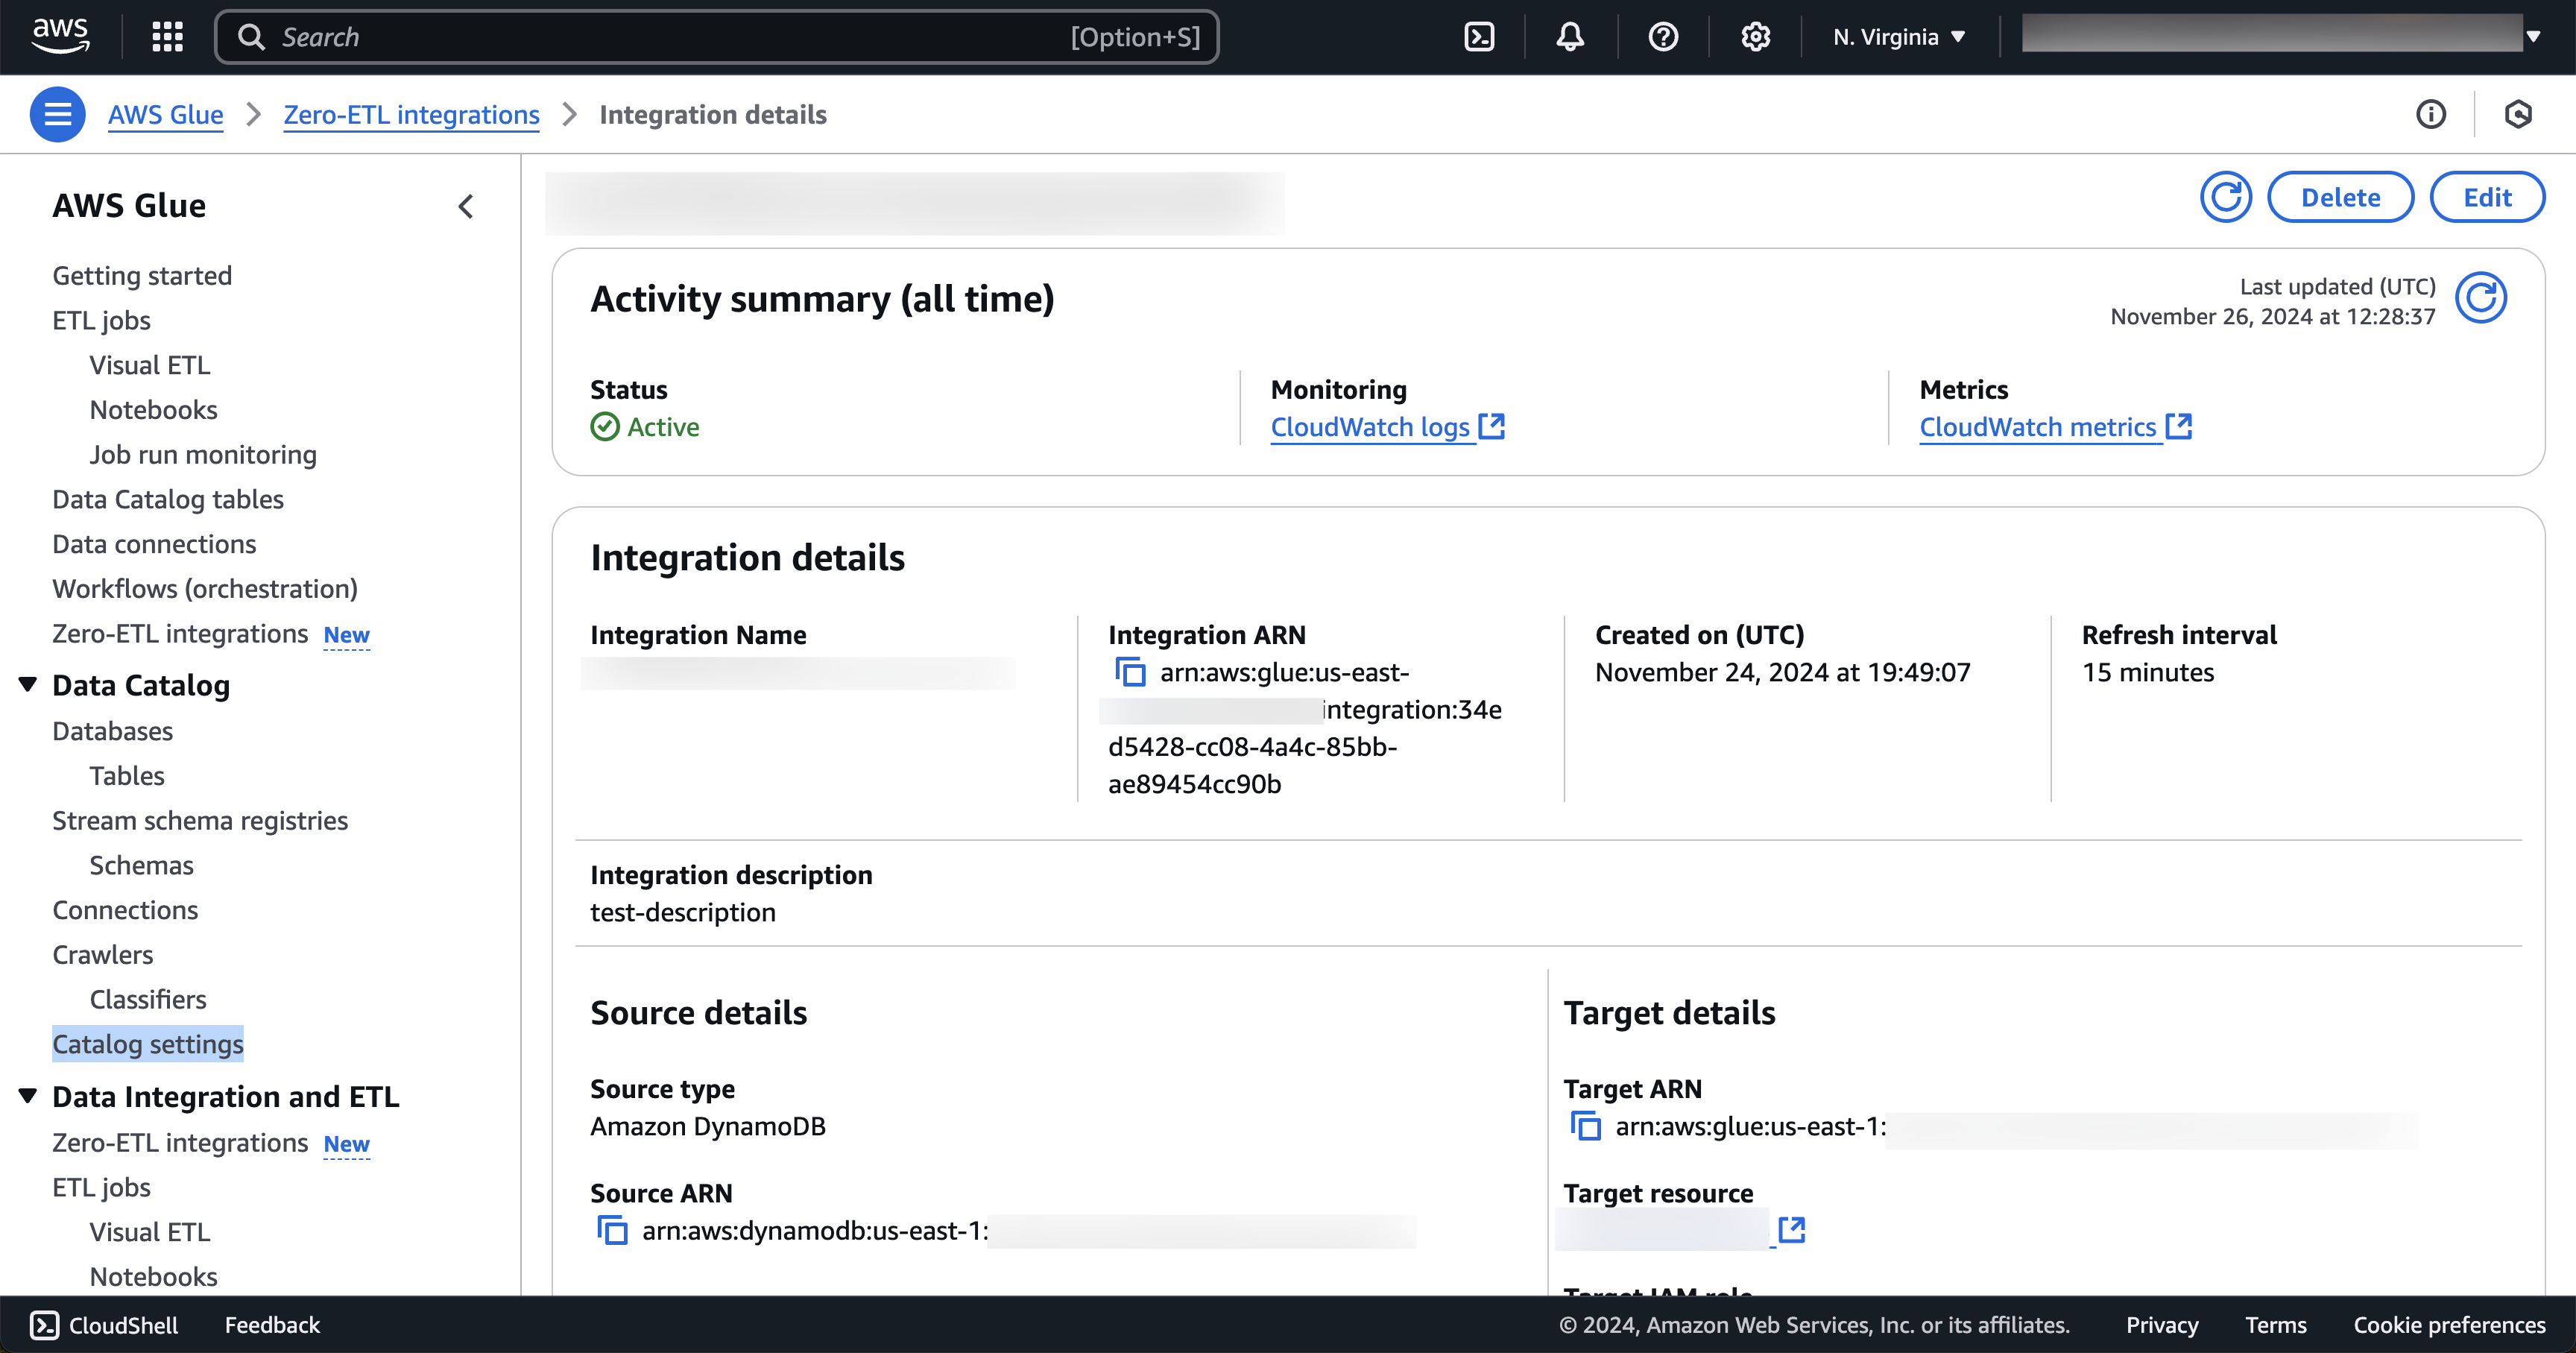Launch CloudShell from top bar icon

[x=1479, y=37]
